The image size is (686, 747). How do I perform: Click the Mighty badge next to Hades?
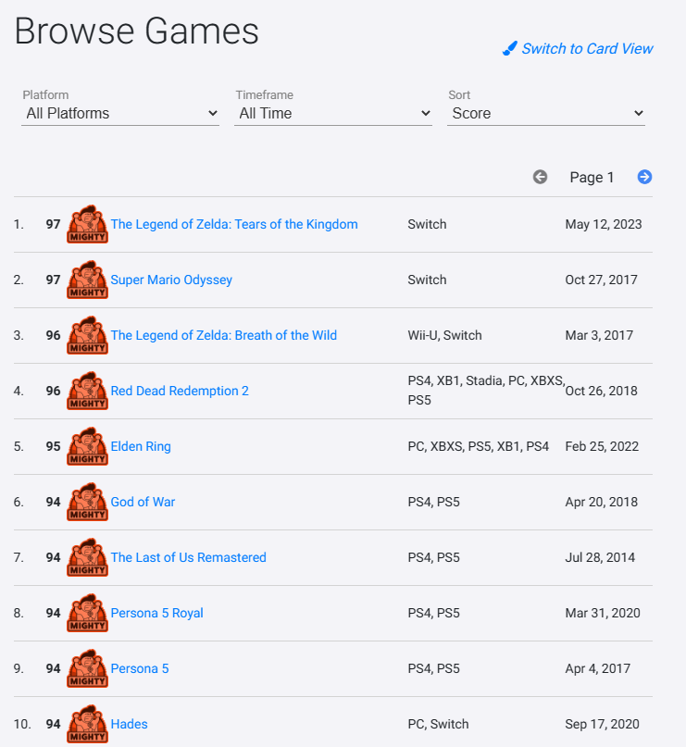88,724
